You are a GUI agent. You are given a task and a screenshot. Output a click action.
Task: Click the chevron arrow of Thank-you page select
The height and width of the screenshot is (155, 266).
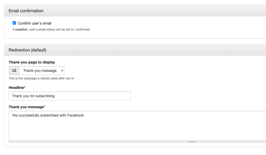(62, 71)
